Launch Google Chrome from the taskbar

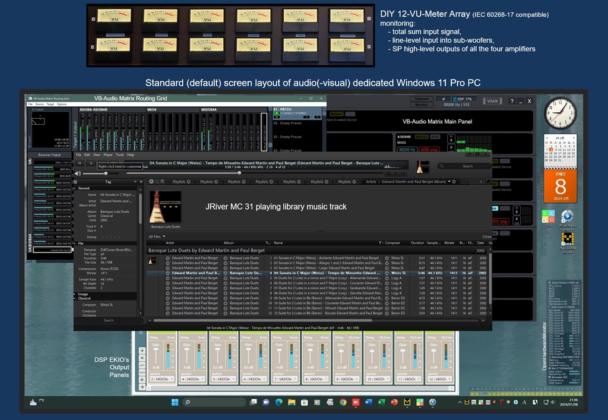pos(343,402)
